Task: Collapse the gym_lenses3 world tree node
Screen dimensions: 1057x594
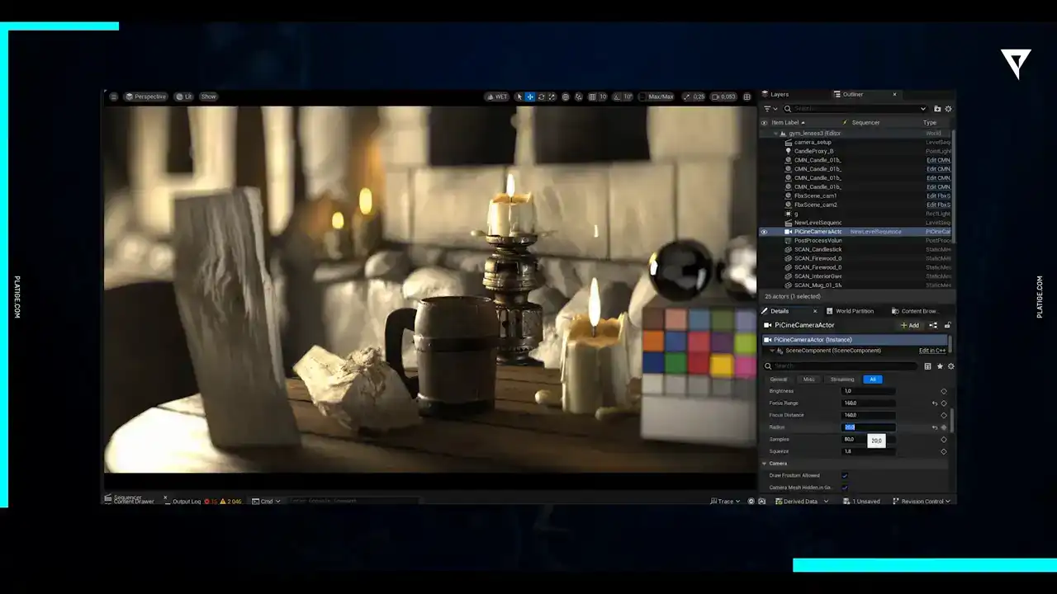Action: 775,134
